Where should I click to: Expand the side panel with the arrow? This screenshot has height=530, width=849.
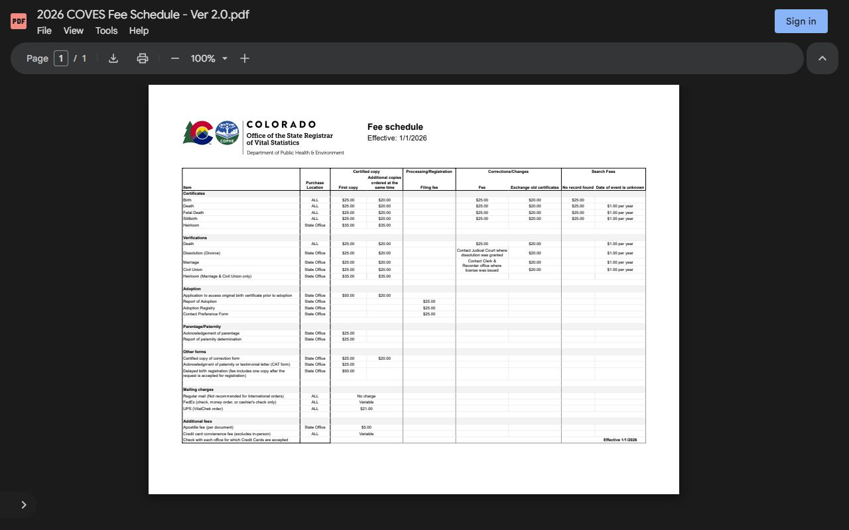point(24,505)
